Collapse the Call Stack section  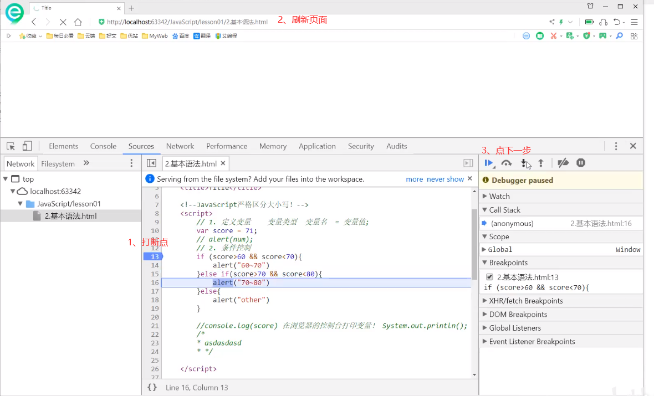[504, 210]
